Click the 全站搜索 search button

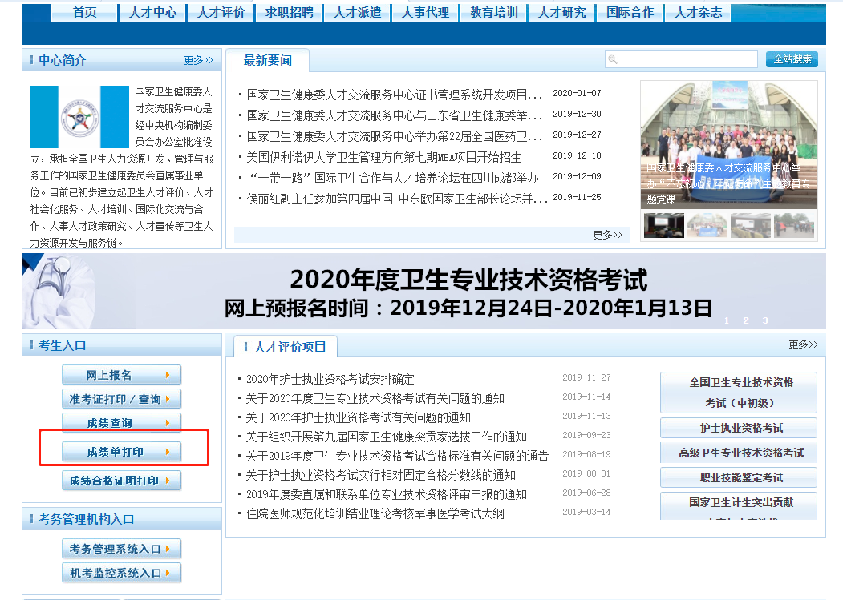pyautogui.click(x=792, y=59)
